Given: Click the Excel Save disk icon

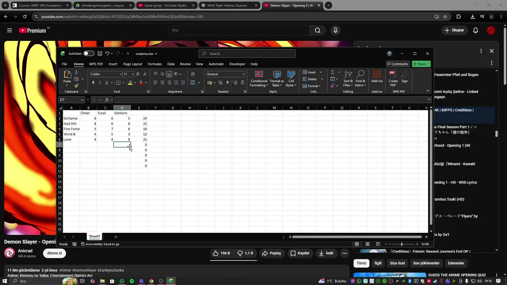Looking at the screenshot, I should coord(100,53).
